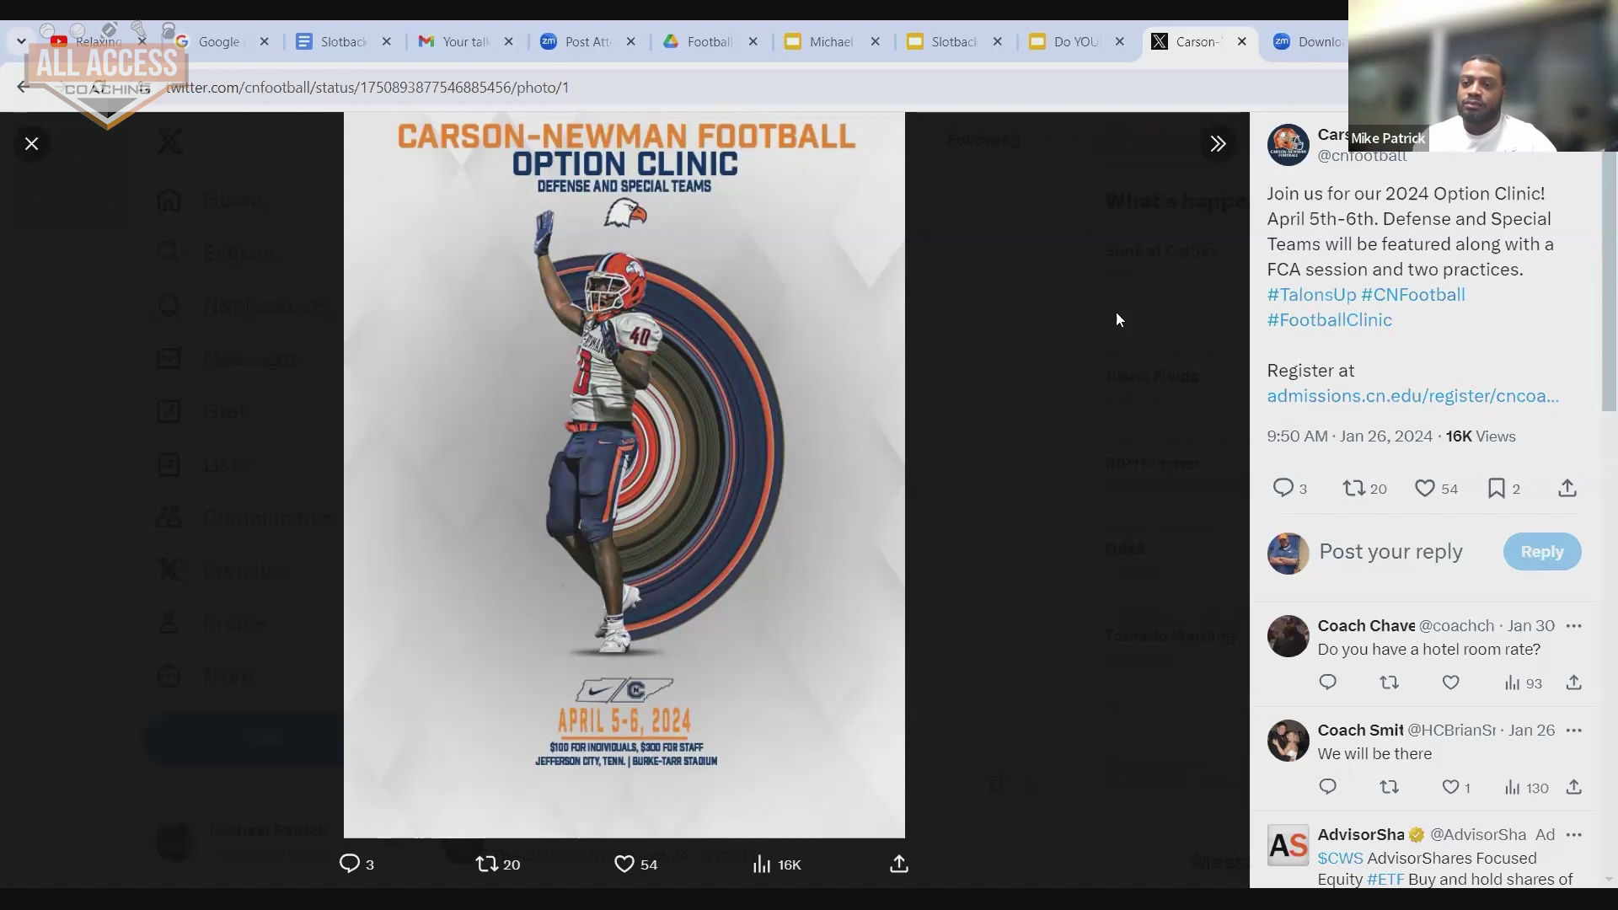Click the Reply button
1618x910 pixels.
click(x=1542, y=552)
